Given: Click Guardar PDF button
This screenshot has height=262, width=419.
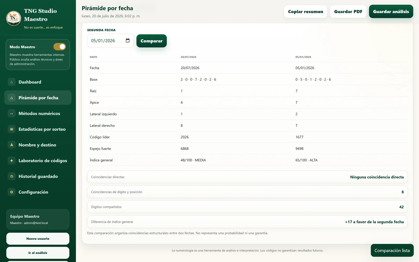Looking at the screenshot, I should point(348,12).
